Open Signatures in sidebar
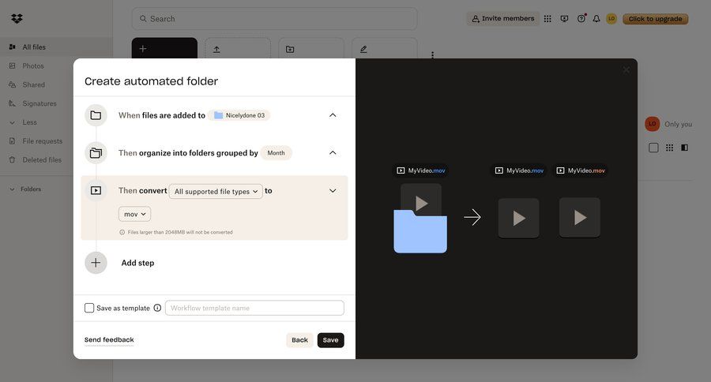The width and height of the screenshot is (711, 382). (39, 103)
